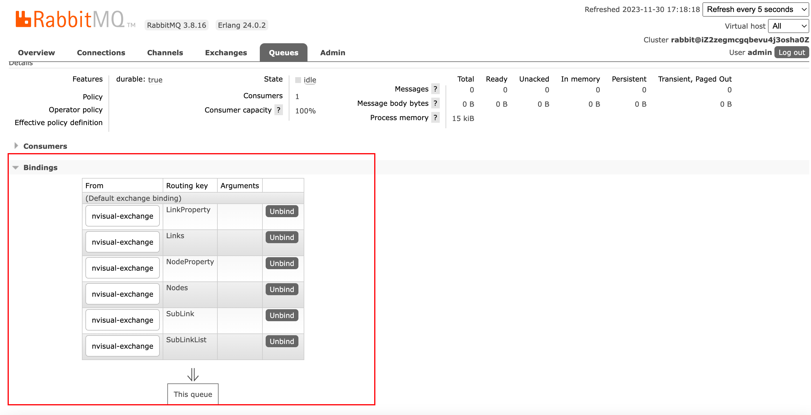Unbind the LinkProperty routing key binding
Viewport: 811px width, 415px height.
(281, 211)
